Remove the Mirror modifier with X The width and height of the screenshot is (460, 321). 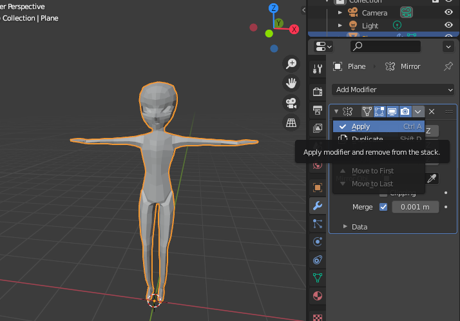pyautogui.click(x=431, y=112)
